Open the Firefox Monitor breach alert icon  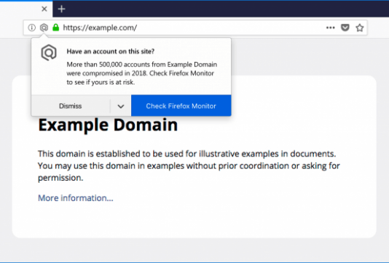point(44,28)
